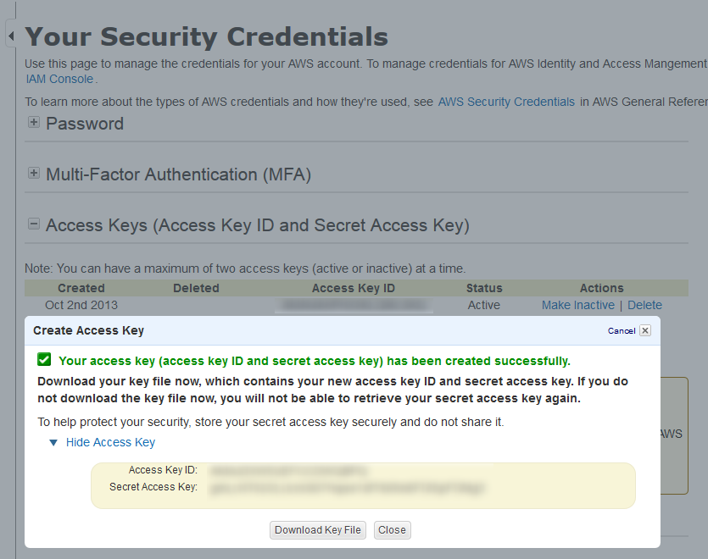Click the plus icon beside Password

[x=34, y=123]
